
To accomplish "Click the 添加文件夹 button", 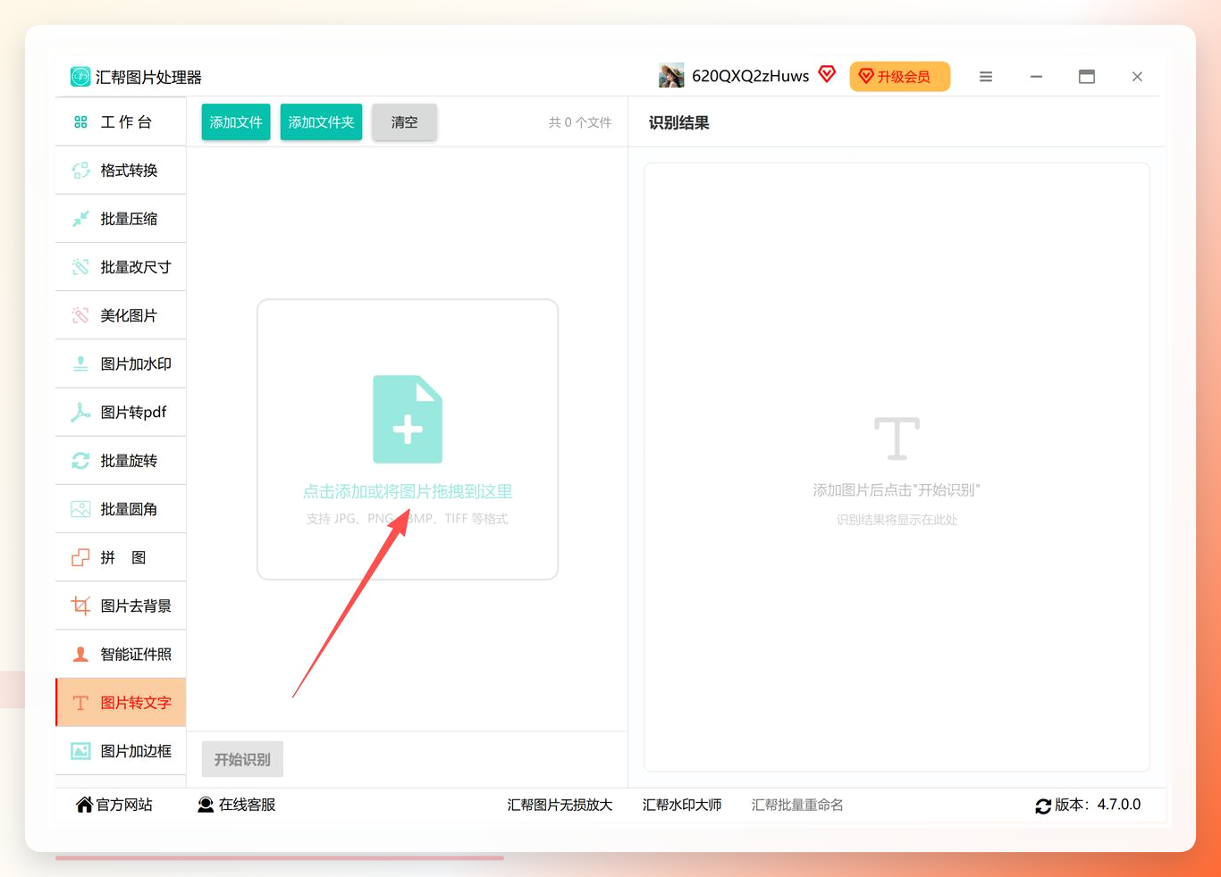I will 321,122.
